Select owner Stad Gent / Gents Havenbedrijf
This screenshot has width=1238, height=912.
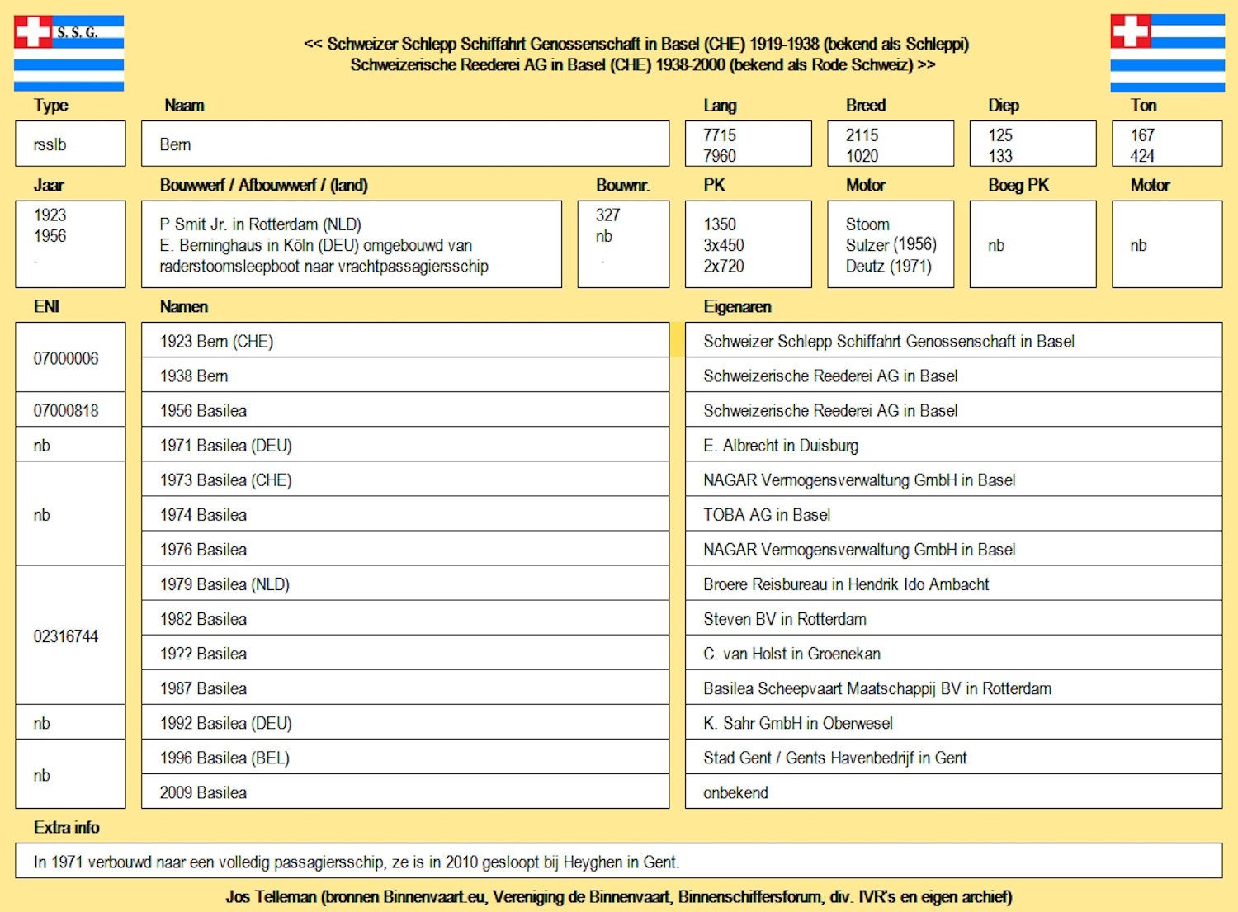[x=952, y=757]
